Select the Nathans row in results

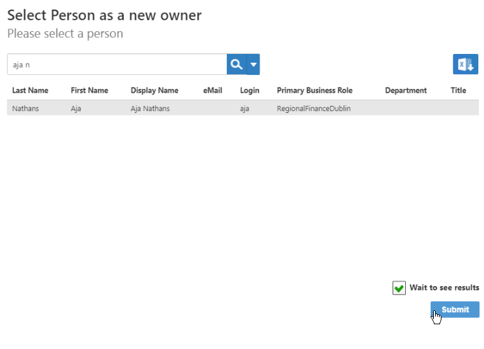click(x=25, y=109)
